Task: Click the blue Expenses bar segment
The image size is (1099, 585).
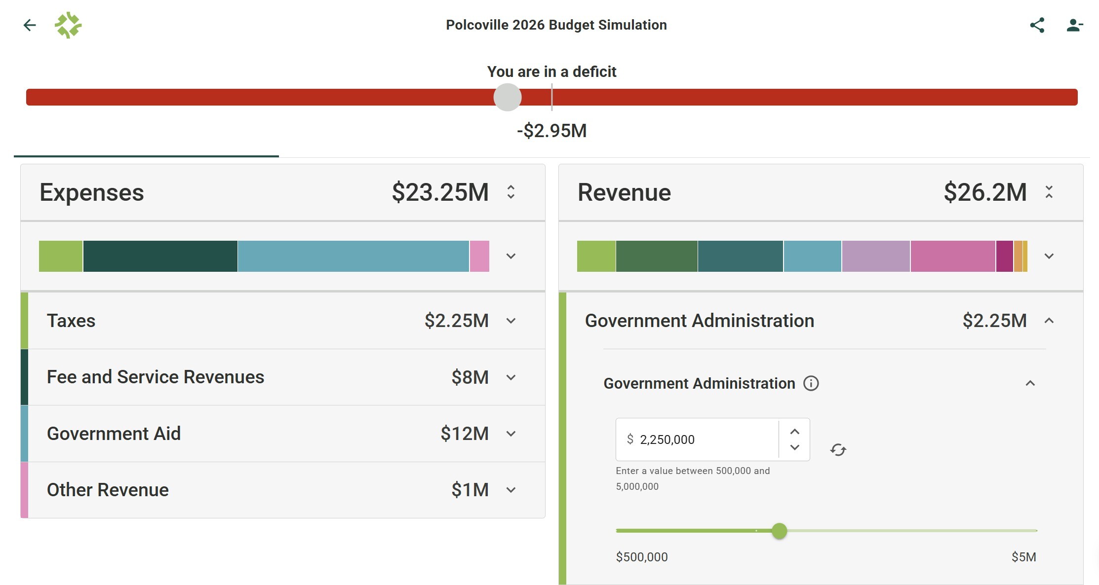Action: [353, 256]
